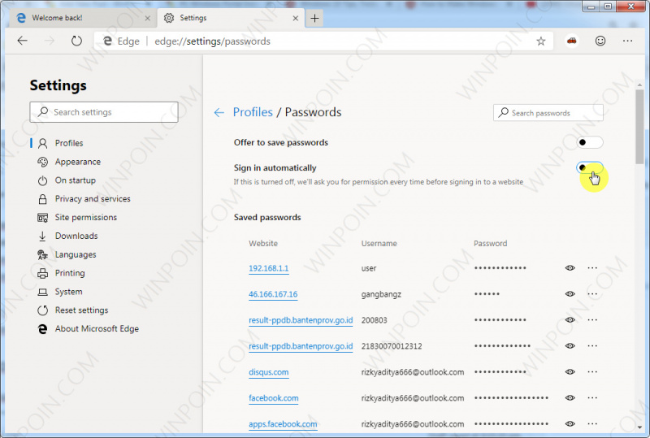
Task: Switch to the Settings tab
Action: (x=230, y=18)
